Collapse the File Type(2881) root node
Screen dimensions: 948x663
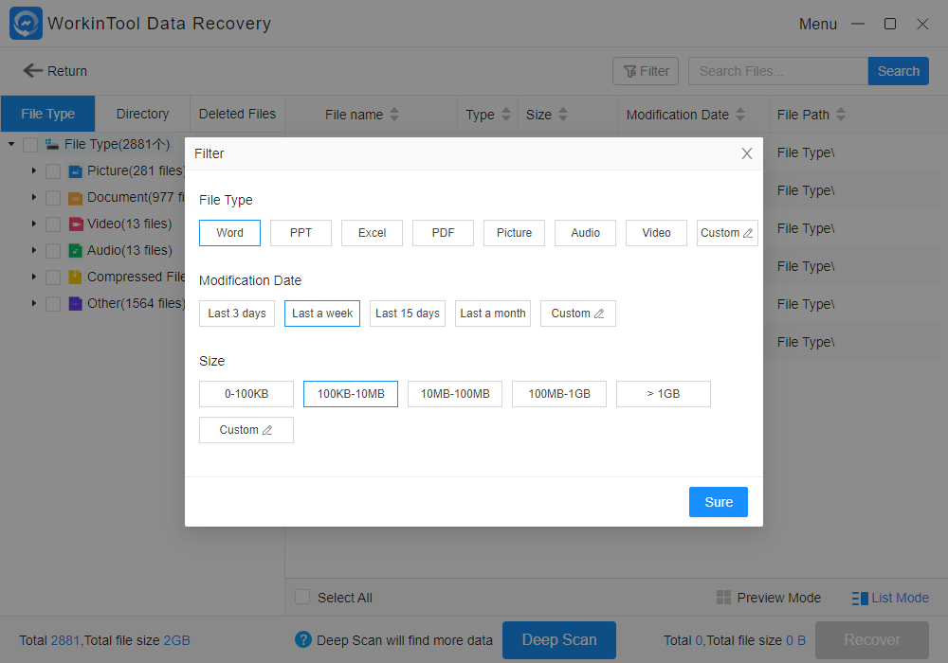tap(11, 144)
